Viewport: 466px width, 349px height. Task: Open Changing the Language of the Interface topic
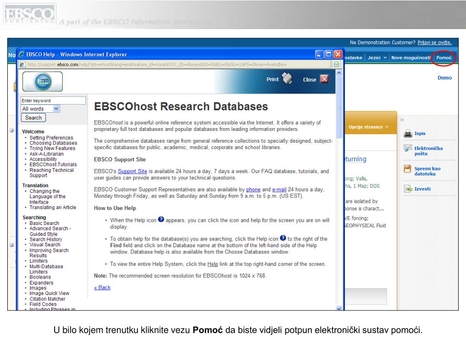tap(47, 196)
